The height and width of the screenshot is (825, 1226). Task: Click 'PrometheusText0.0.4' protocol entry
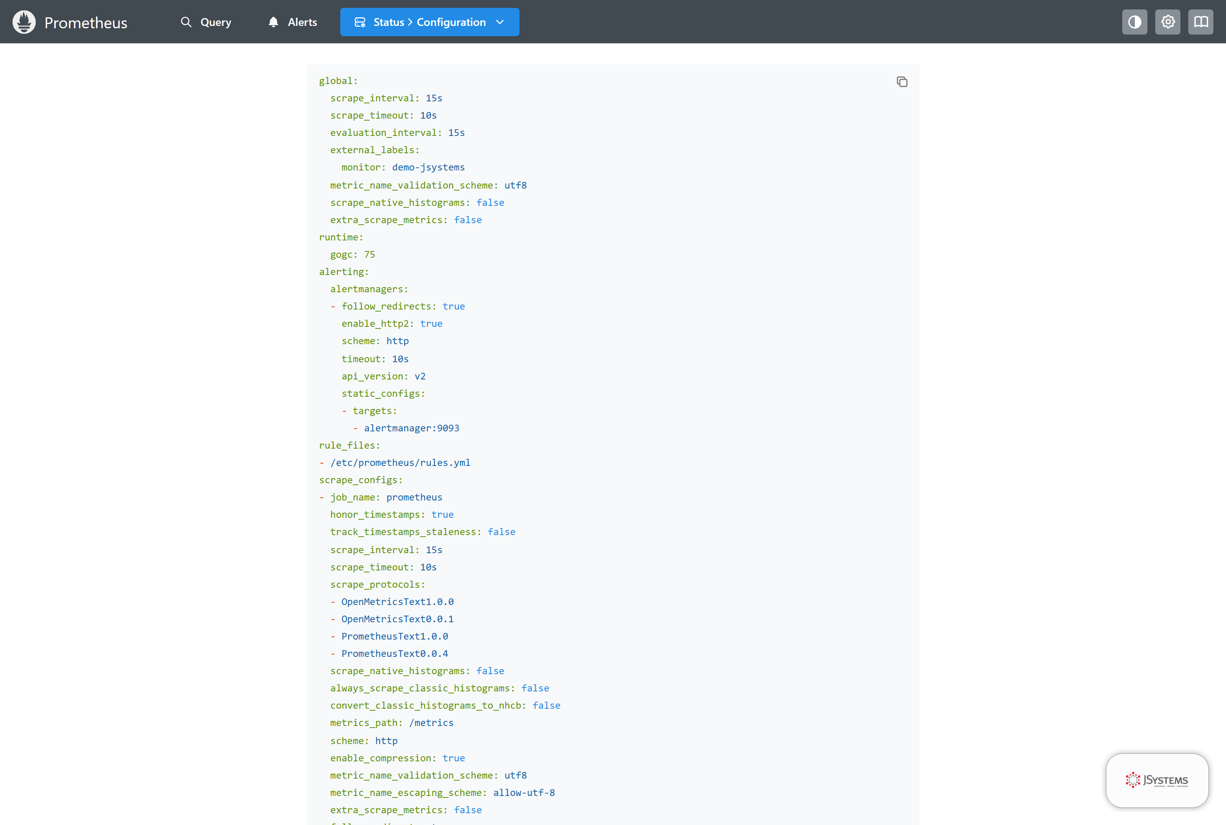[395, 654]
